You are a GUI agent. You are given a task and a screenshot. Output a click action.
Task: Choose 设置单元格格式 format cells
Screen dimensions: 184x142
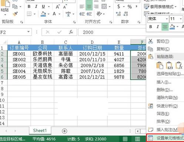(165, 138)
